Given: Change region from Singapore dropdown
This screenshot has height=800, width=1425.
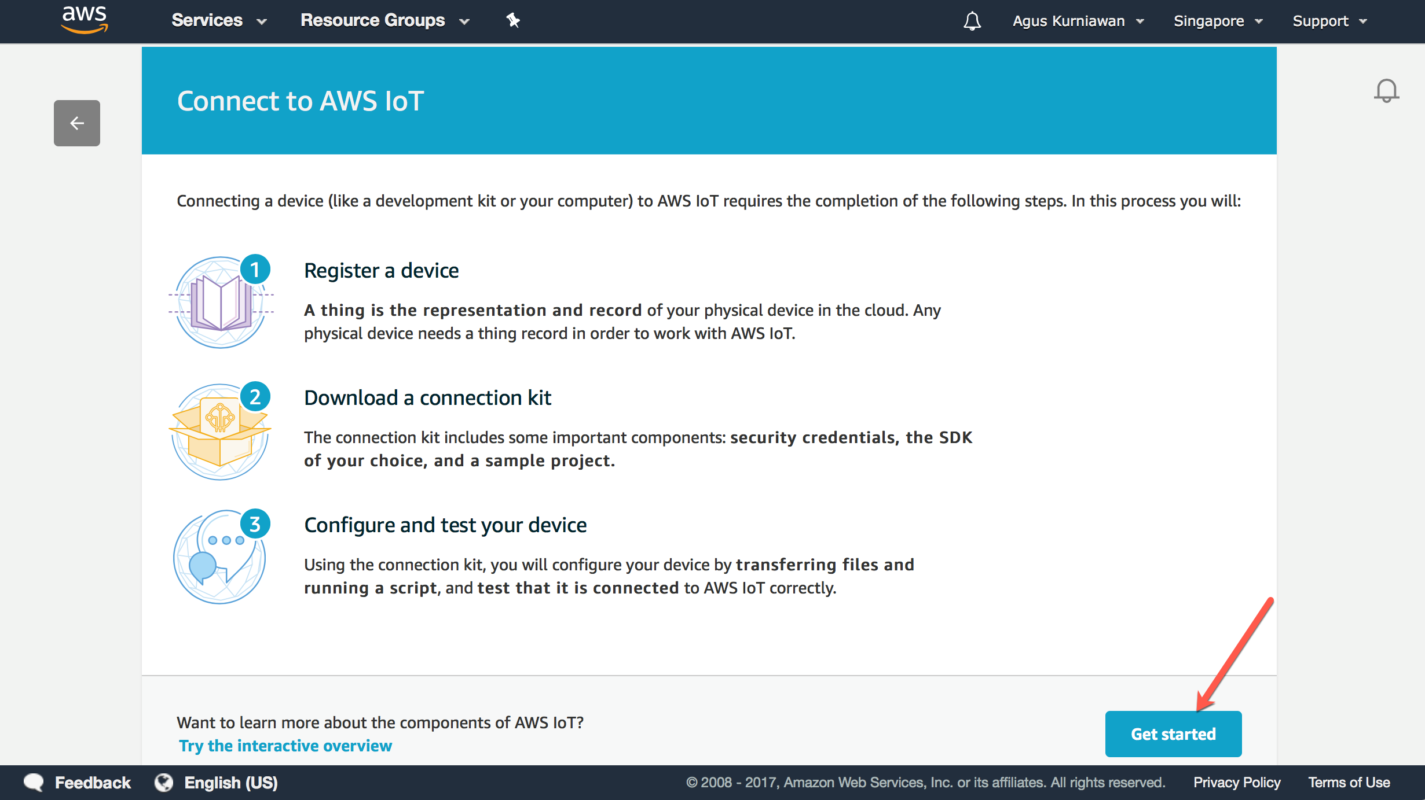Looking at the screenshot, I should [1218, 21].
